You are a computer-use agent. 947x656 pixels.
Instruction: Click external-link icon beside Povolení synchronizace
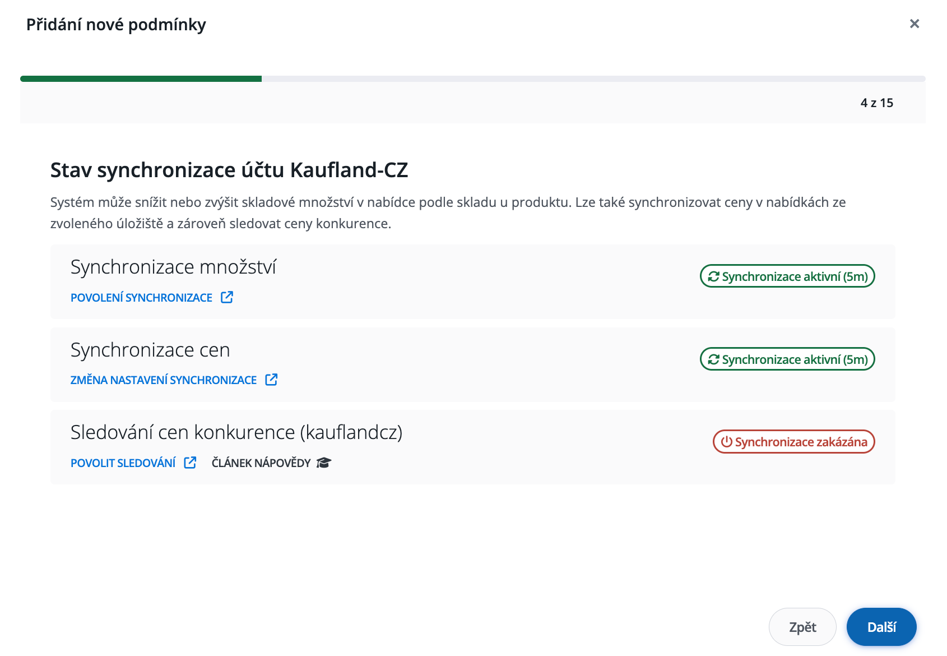[227, 297]
